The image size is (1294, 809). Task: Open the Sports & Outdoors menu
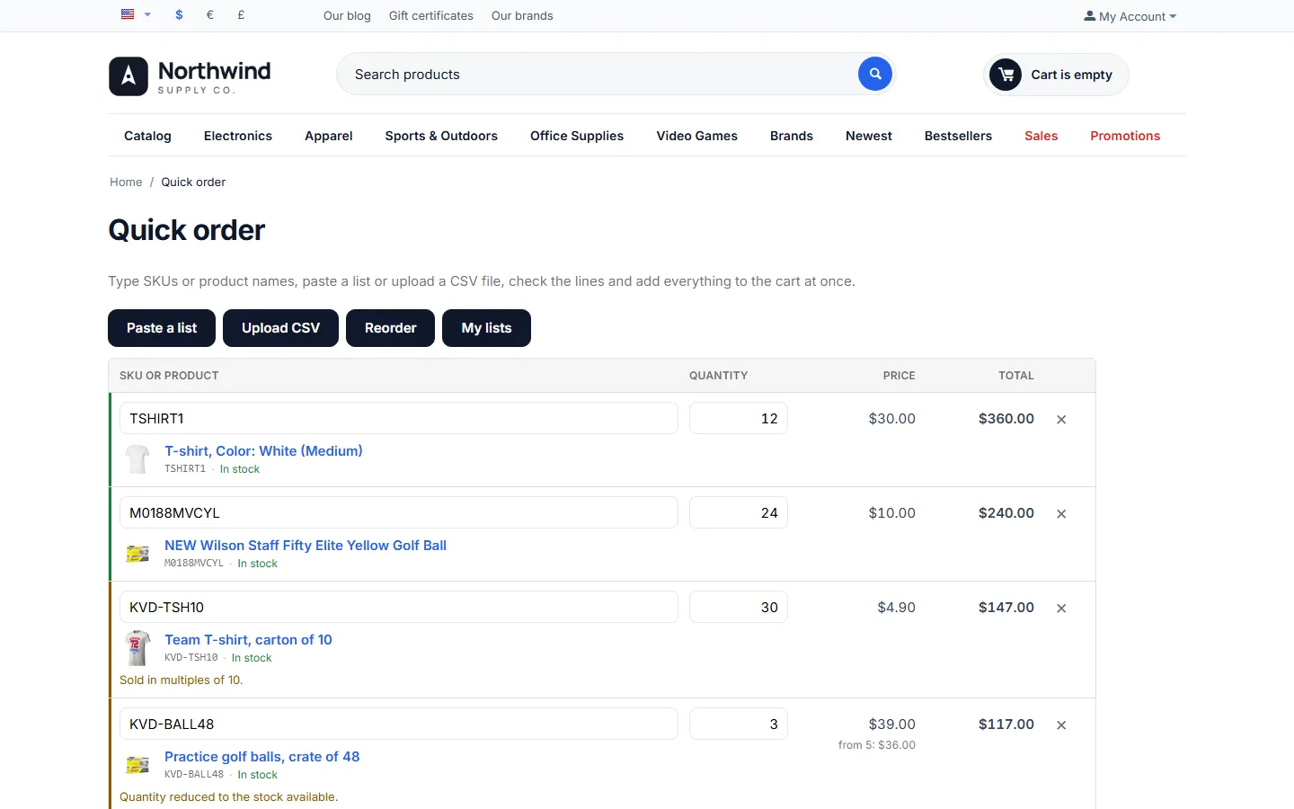441,136
